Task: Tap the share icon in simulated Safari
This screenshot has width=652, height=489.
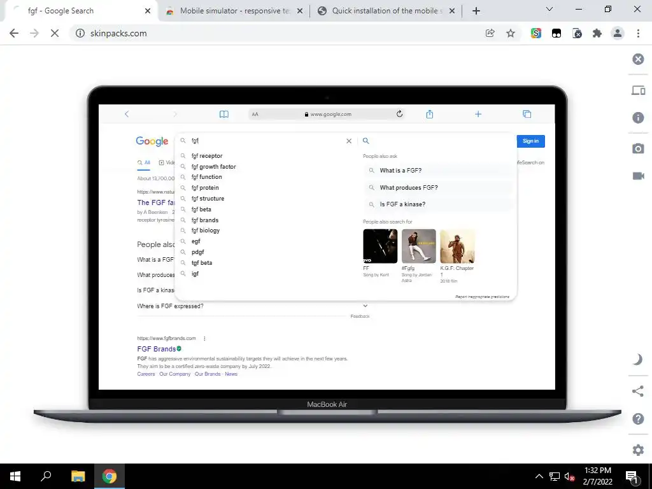Action: click(430, 114)
